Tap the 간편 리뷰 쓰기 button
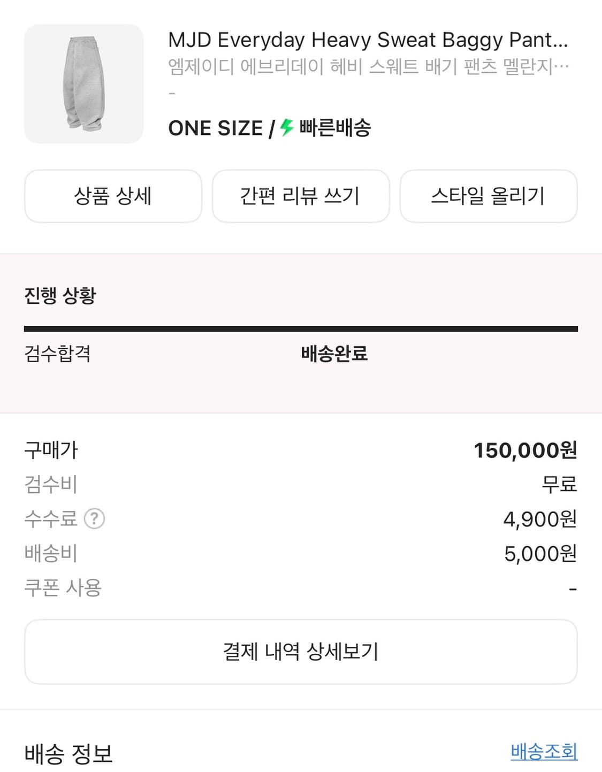Viewport: 602px width, 772px height. pyautogui.click(x=301, y=196)
